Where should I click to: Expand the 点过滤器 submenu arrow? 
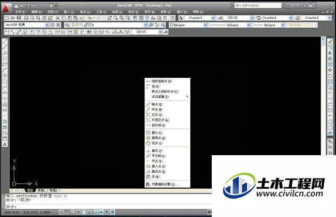[187, 97]
